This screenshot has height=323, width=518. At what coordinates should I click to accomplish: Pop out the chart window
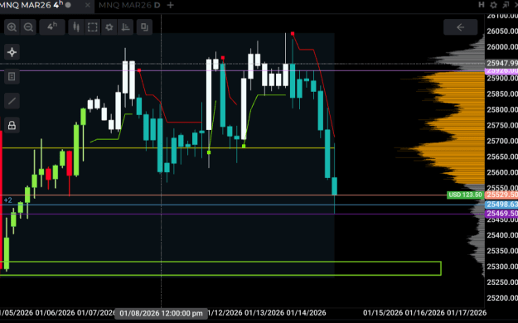(x=506, y=5)
